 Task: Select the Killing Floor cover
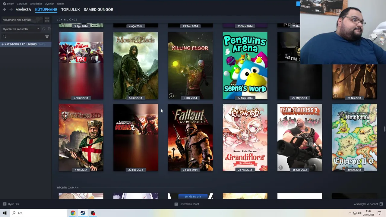point(190,66)
